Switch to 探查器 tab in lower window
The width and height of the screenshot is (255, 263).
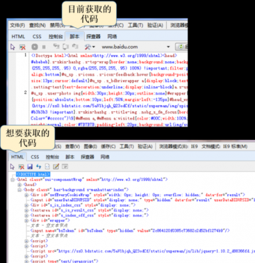click(x=87, y=157)
